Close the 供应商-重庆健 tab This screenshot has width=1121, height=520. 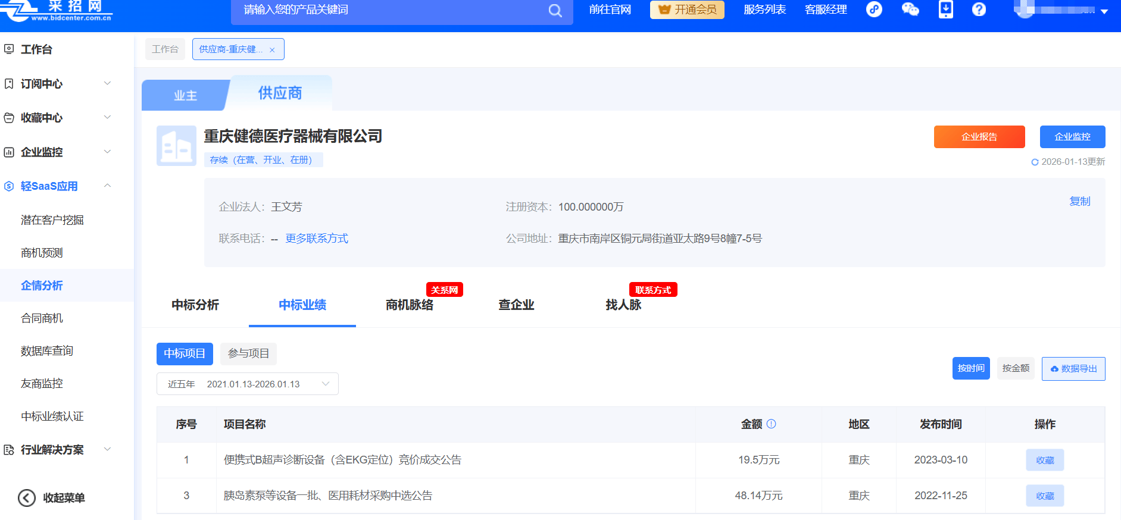tap(272, 50)
